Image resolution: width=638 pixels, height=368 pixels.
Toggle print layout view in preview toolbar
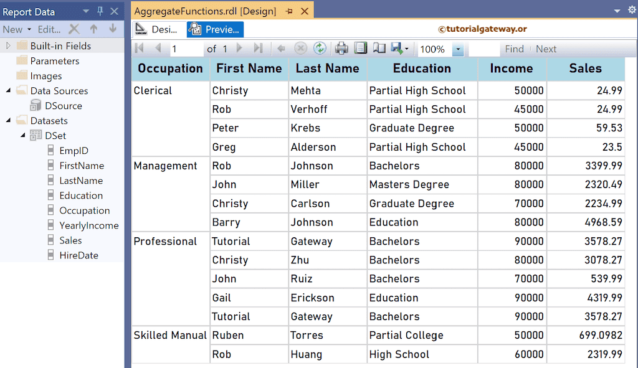(x=359, y=49)
